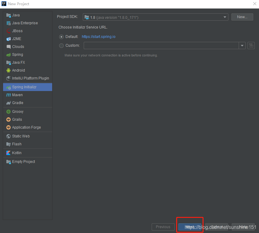Image resolution: width=259 pixels, height=233 pixels.
Task: Click into the Custom URL input field
Action: pos(161,46)
